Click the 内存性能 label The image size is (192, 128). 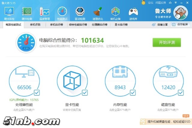[x=120, y=105]
